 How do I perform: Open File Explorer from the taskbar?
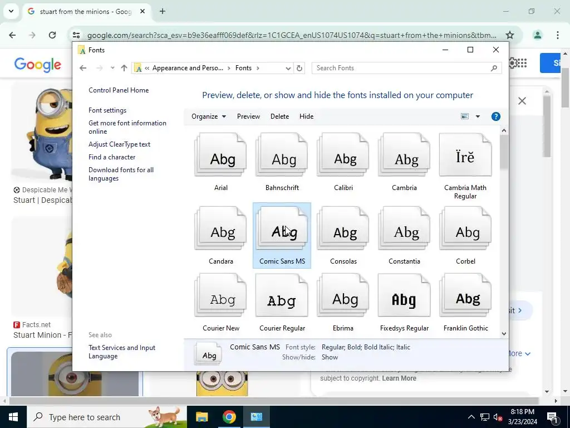(x=202, y=417)
